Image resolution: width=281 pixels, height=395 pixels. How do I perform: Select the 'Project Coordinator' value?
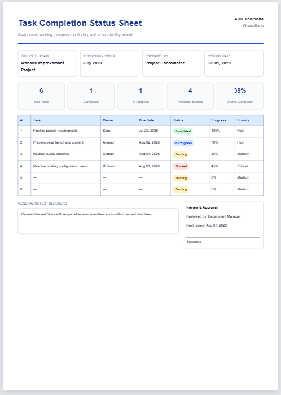[165, 63]
